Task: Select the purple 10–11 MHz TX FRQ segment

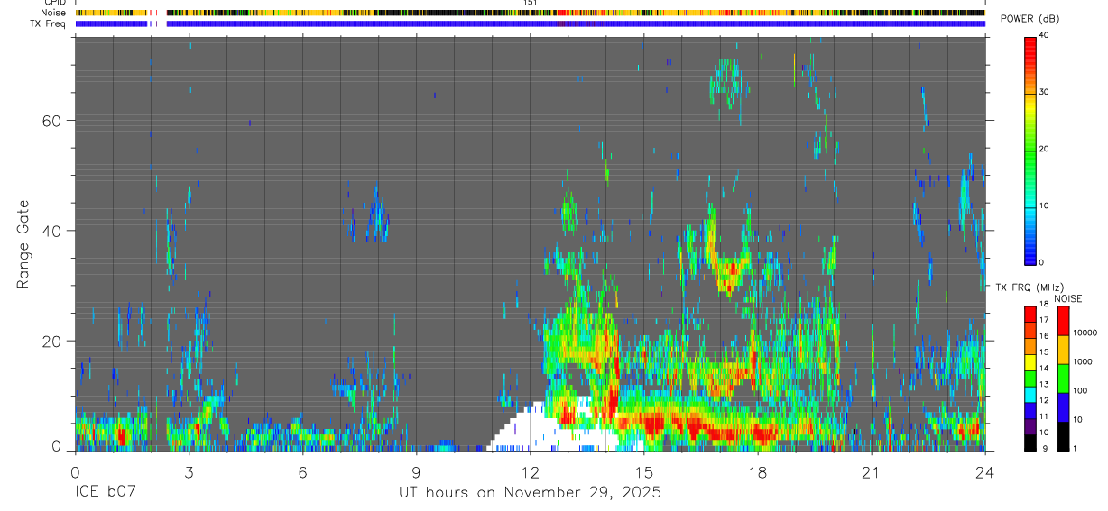Action: tap(1030, 425)
